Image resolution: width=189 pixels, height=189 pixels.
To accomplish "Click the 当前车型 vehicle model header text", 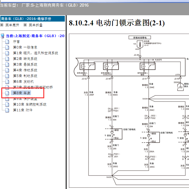I will pyautogui.click(x=44, y=5).
